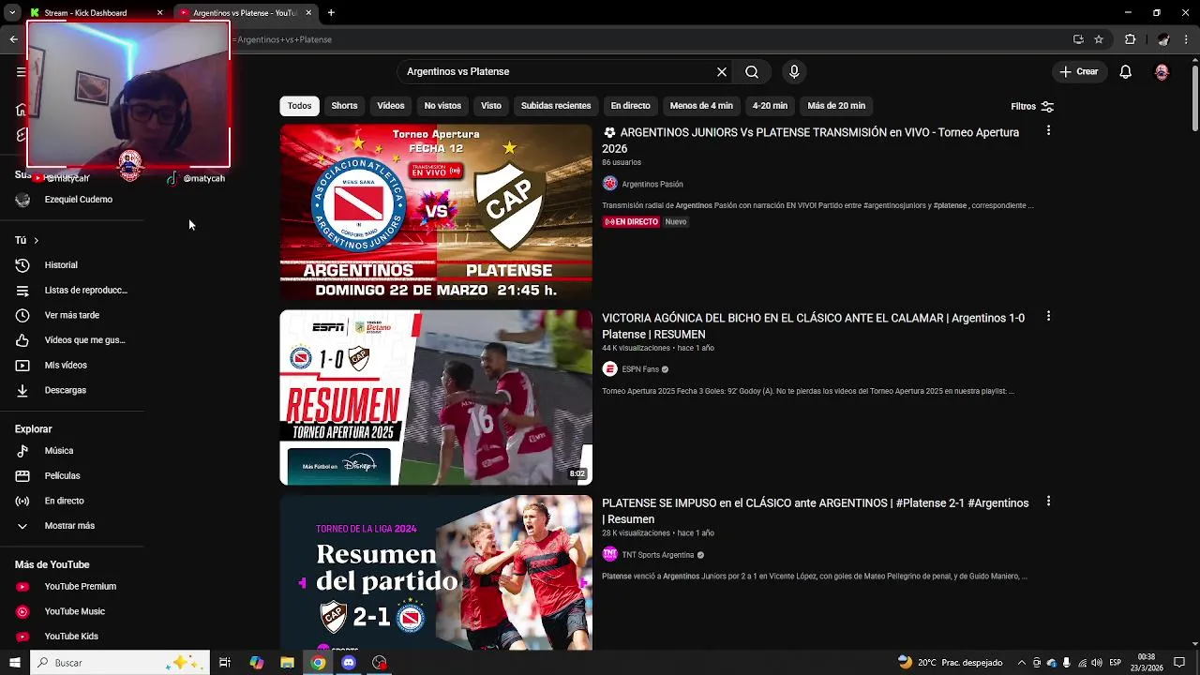Click the Mis vídeos play icon
Viewport: 1200px width, 675px height.
(x=22, y=366)
